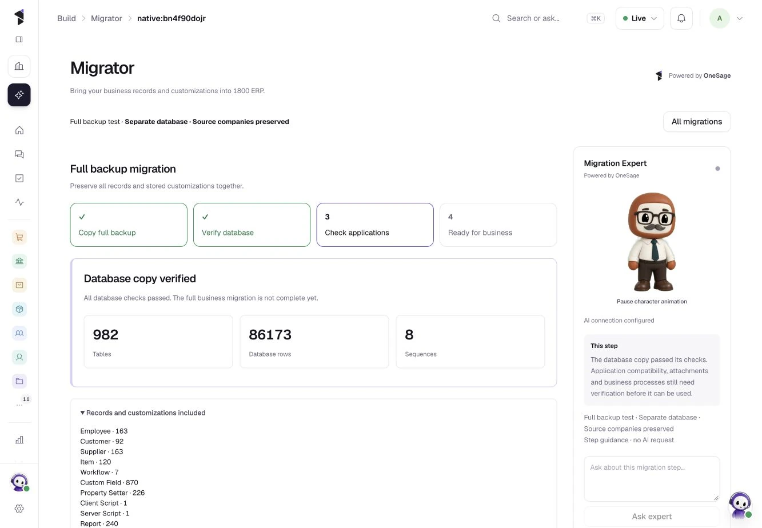Click the Ask about this migration step textbox
This screenshot has width=762, height=528.
point(652,479)
